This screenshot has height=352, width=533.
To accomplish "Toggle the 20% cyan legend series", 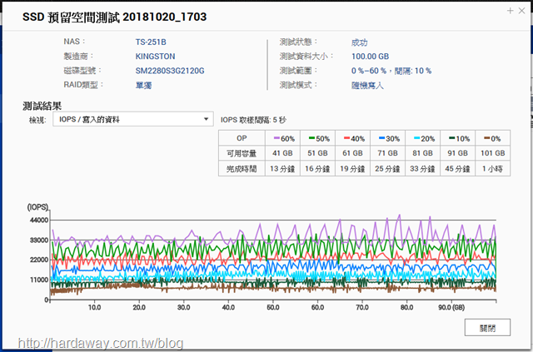I will (424, 139).
